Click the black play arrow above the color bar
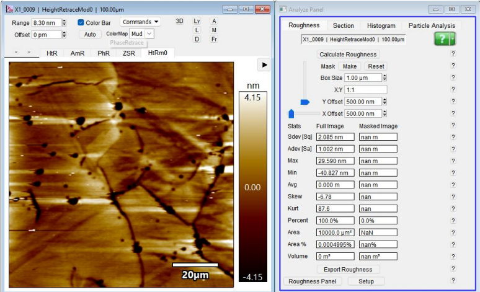The height and width of the screenshot is (292, 480). [264, 64]
